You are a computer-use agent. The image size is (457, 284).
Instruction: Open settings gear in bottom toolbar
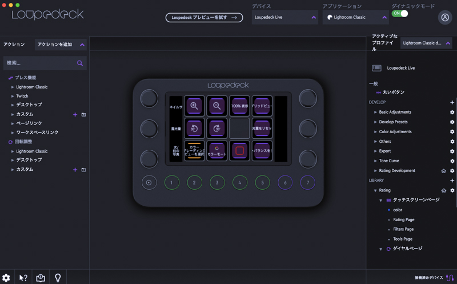tap(6, 278)
